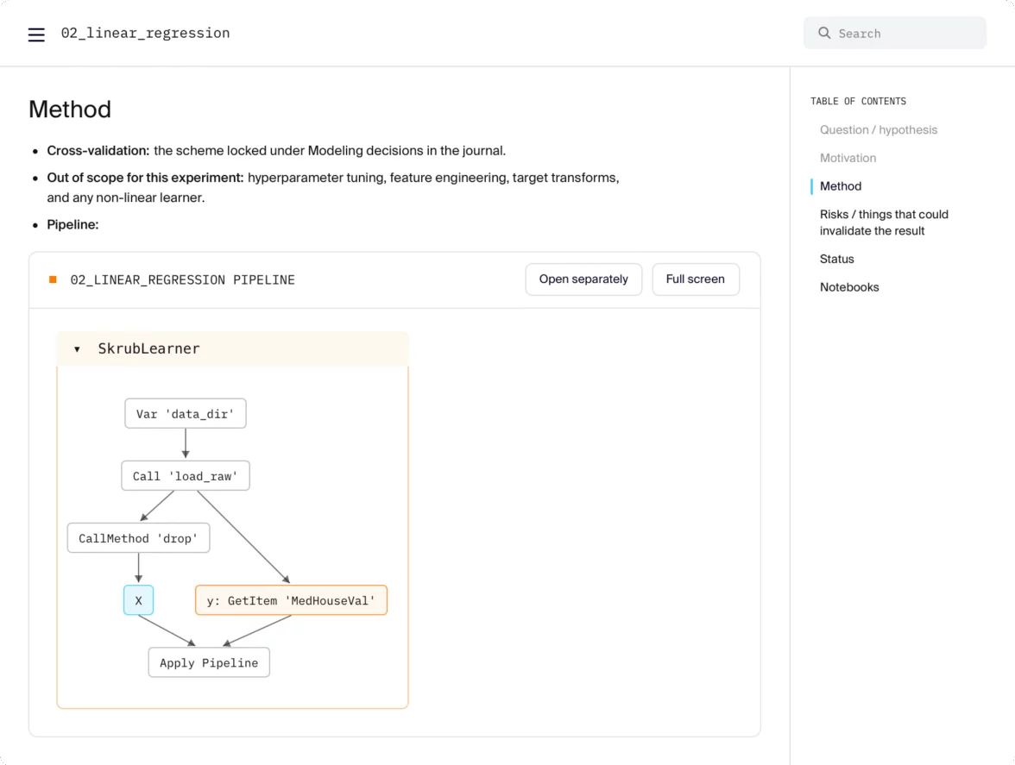1015x765 pixels.
Task: Click the Full screen button
Action: point(696,279)
